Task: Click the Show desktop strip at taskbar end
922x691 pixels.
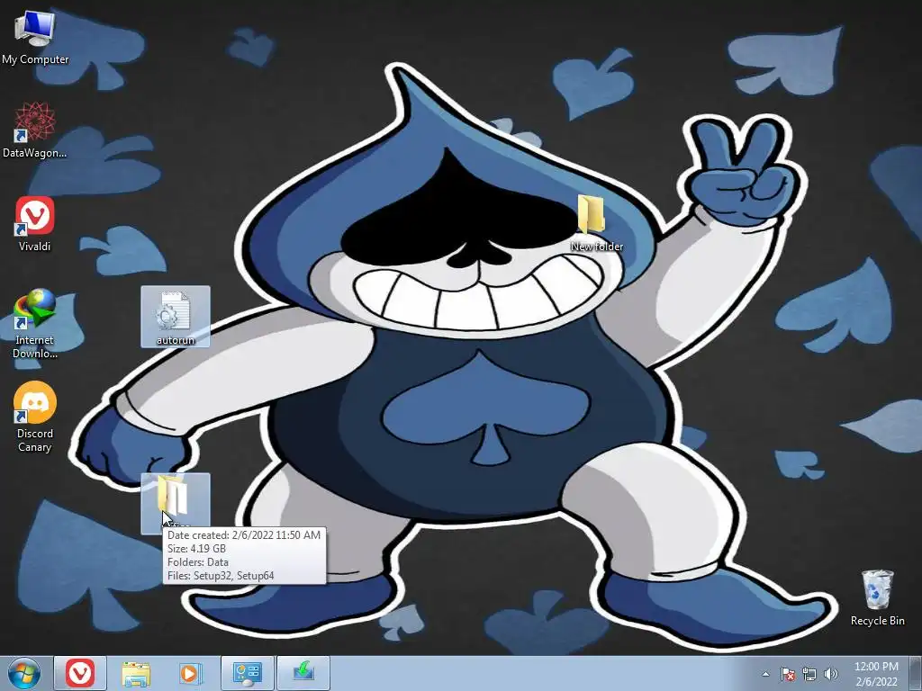Action: click(916, 674)
